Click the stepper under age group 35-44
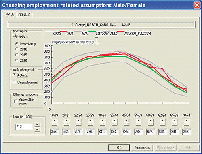This screenshot has width=202, height=154. click(114, 122)
